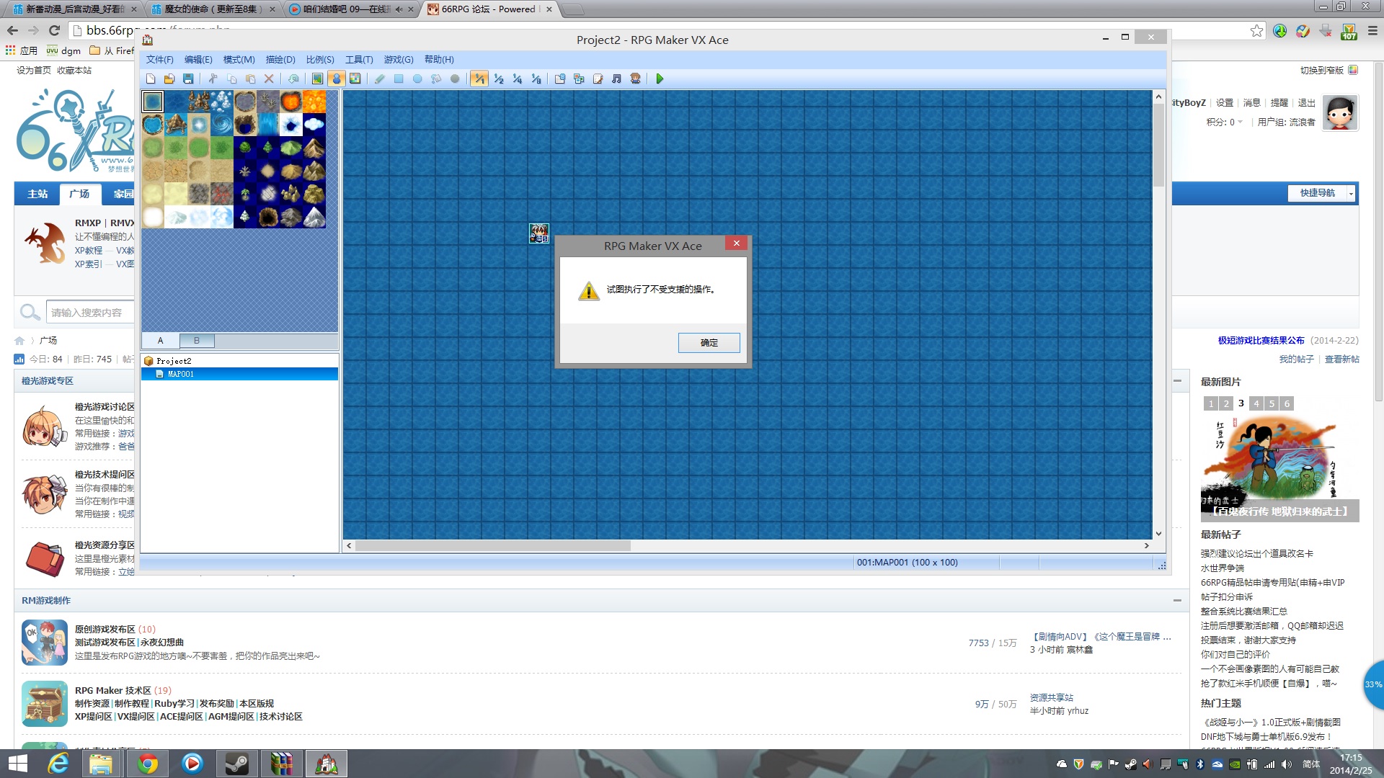Viewport: 1384px width, 778px height.
Task: Start Playtest with the green arrow
Action: [660, 79]
